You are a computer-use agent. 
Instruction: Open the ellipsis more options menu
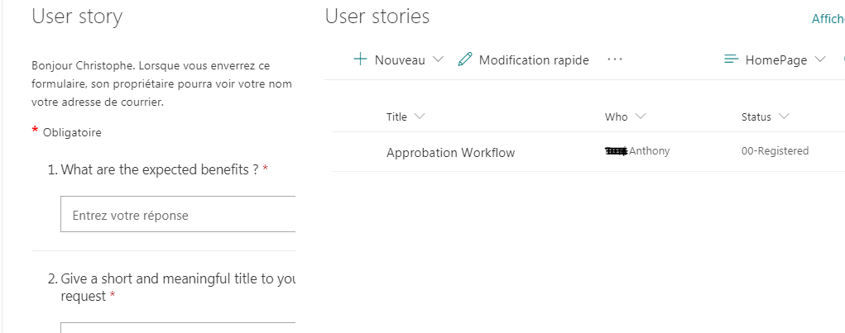tap(614, 59)
